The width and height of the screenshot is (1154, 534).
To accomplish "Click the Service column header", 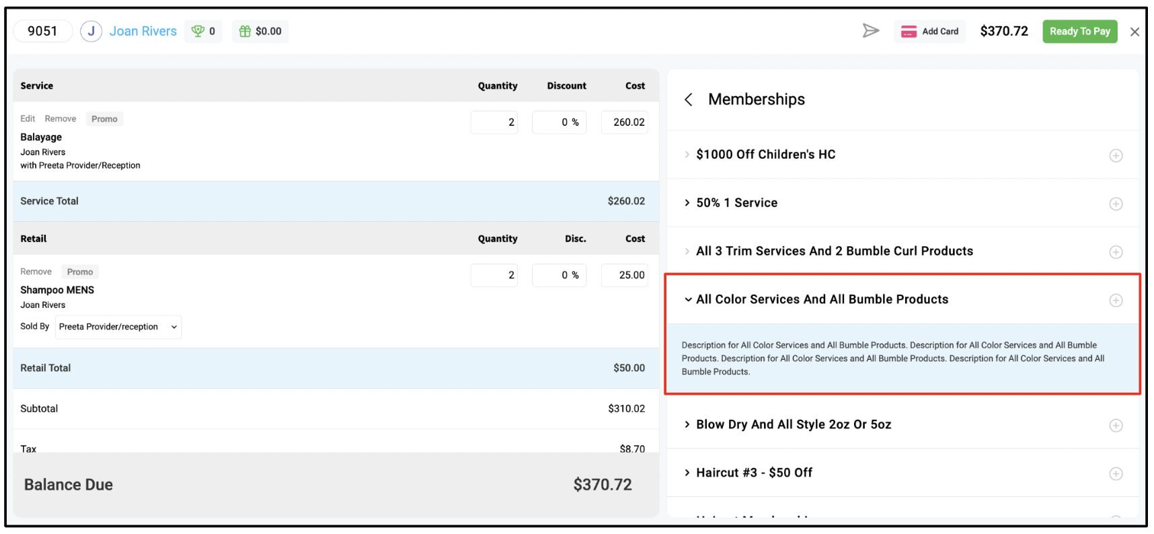I will pyautogui.click(x=36, y=86).
